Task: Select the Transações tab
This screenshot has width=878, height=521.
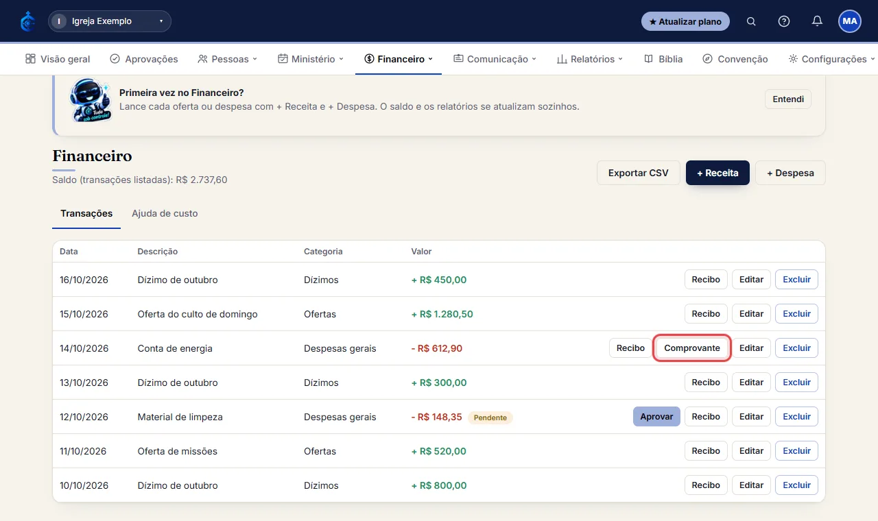Action: (x=86, y=214)
